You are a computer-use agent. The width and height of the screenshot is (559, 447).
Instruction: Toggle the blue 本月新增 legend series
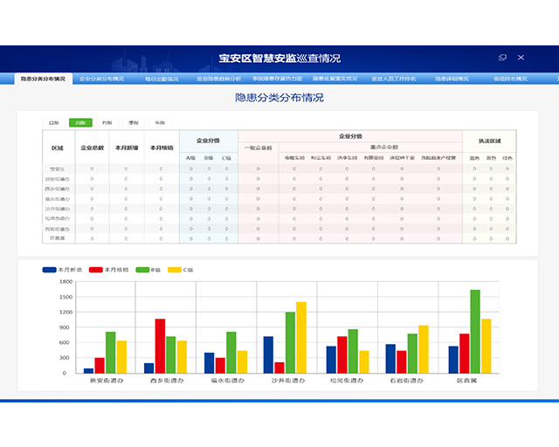65,270
